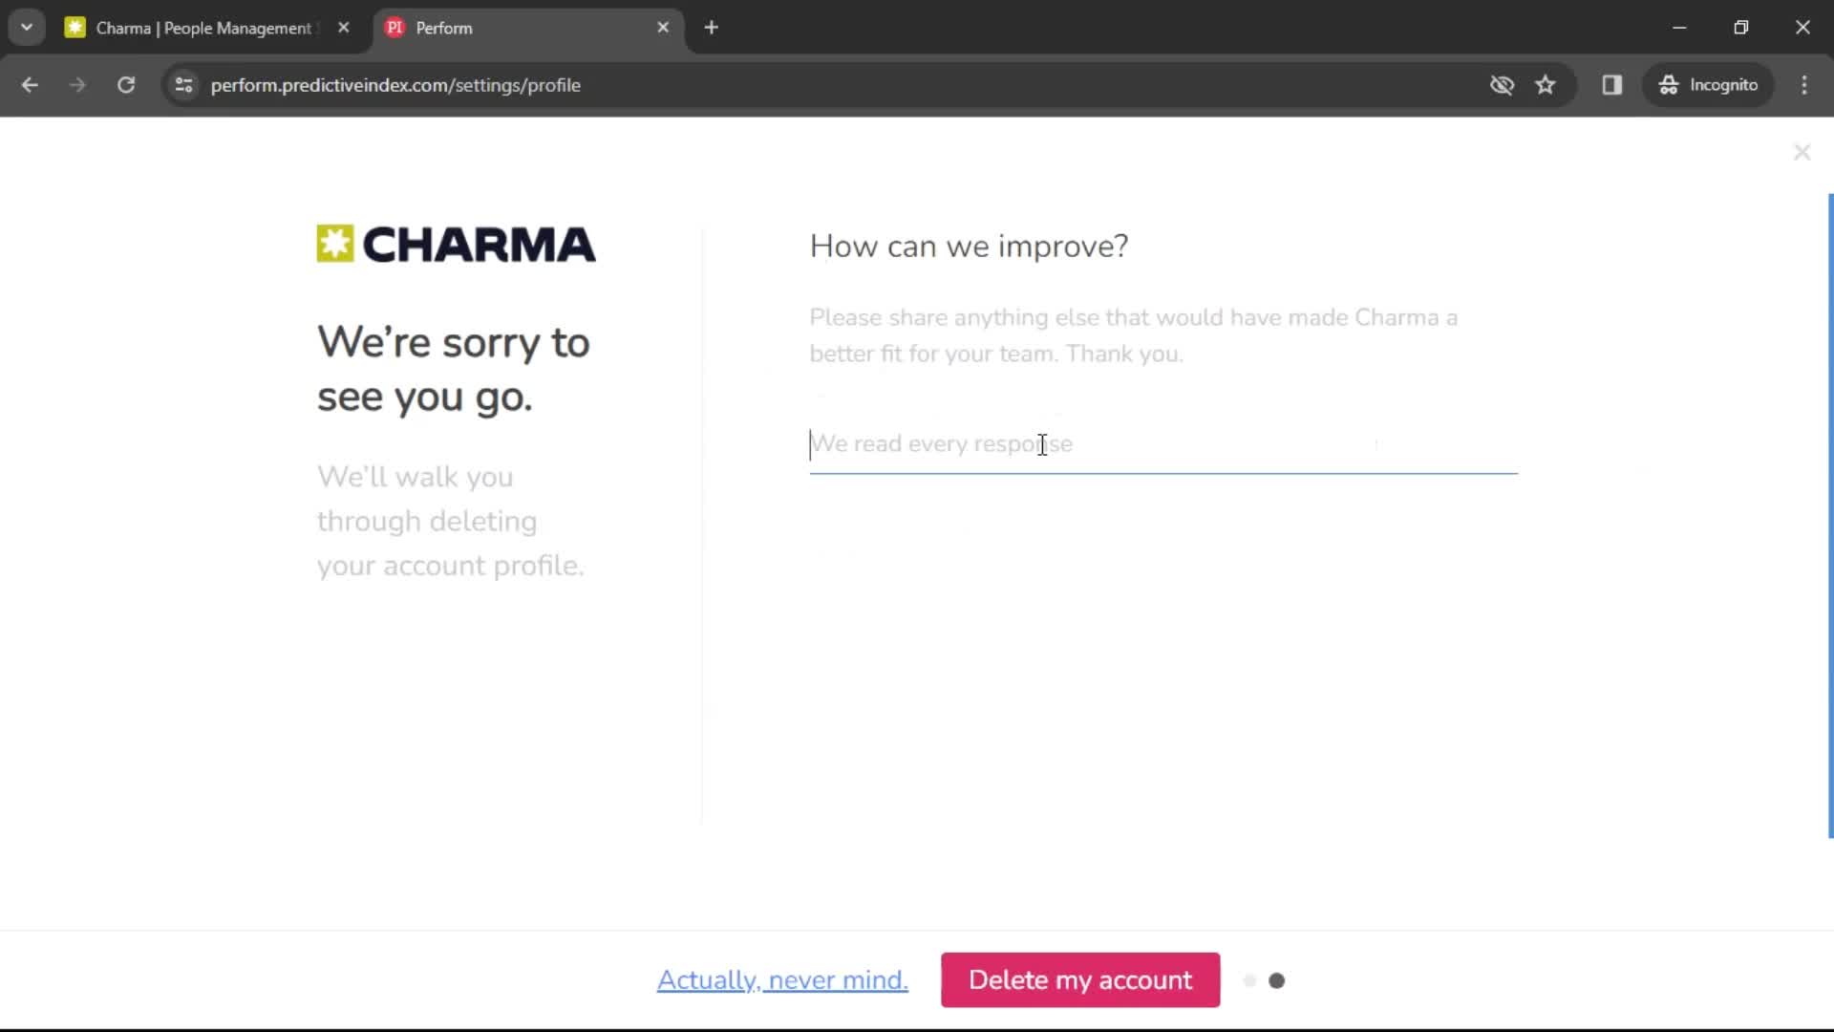This screenshot has width=1834, height=1032.
Task: Click the browser back navigation arrow
Action: [x=31, y=84]
